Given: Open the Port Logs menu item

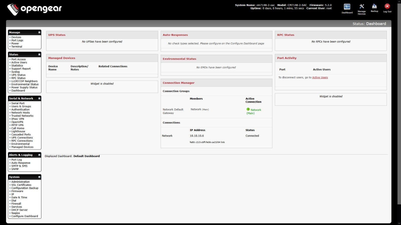Looking at the screenshot, I should tap(17, 40).
